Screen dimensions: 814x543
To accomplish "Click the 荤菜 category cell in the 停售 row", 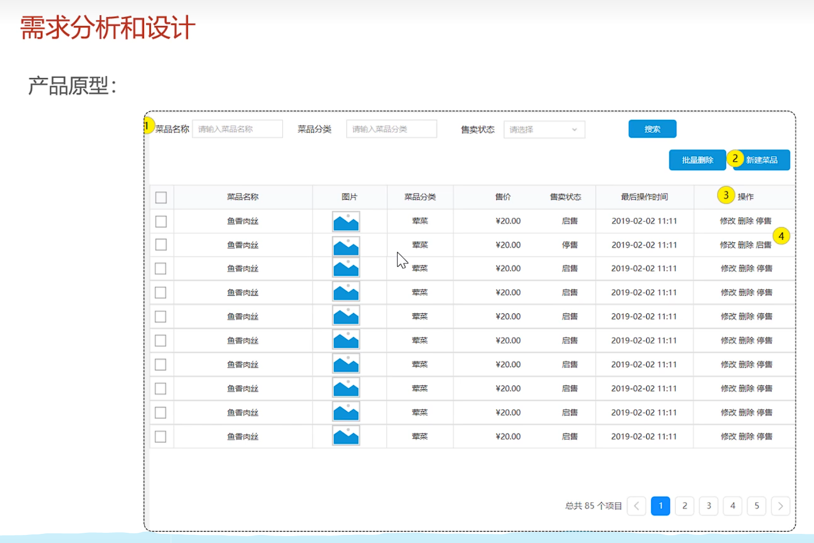I will [x=420, y=245].
